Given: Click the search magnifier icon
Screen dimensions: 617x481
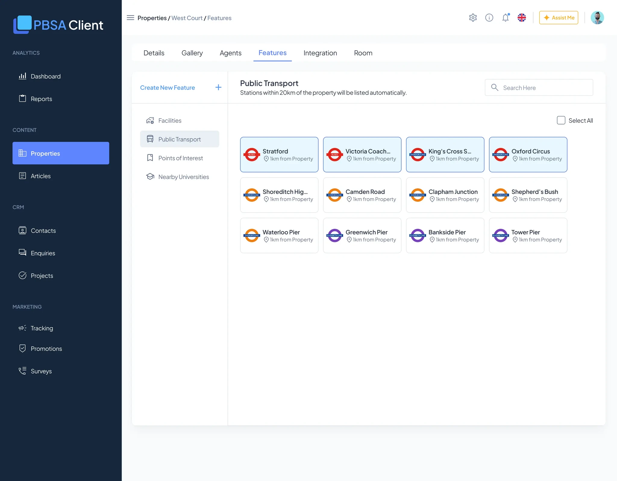Looking at the screenshot, I should [x=495, y=87].
